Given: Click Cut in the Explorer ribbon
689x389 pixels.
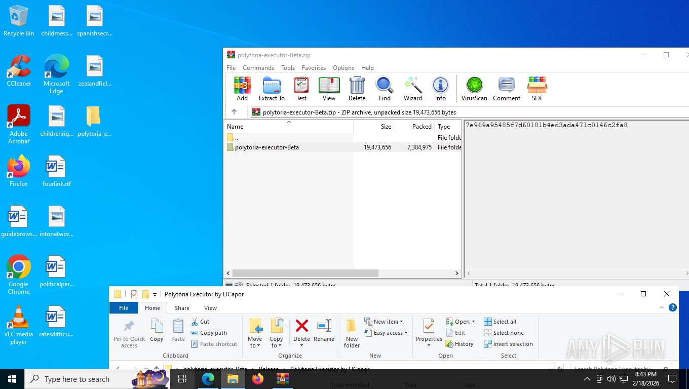Looking at the screenshot, I should click(x=200, y=322).
